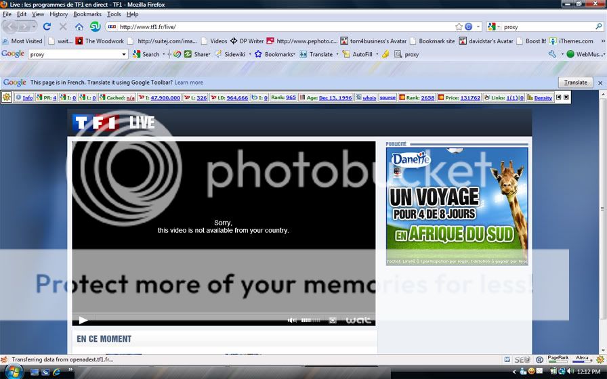Adjust the video player volume slider

pyautogui.click(x=310, y=320)
